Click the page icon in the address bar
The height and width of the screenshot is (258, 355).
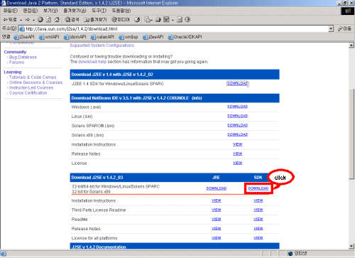click(x=22, y=29)
